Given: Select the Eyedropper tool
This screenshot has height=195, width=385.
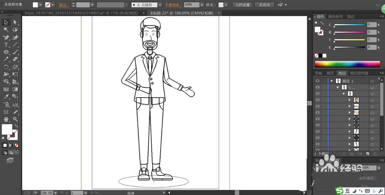Looking at the screenshot, I should click(x=6, y=97).
